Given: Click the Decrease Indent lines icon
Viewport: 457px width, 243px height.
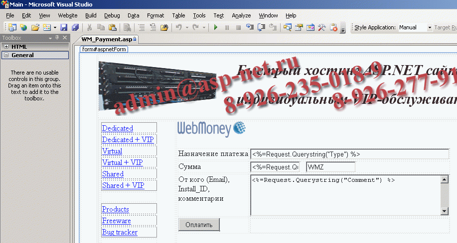Looking at the screenshot, I should click(142, 27).
